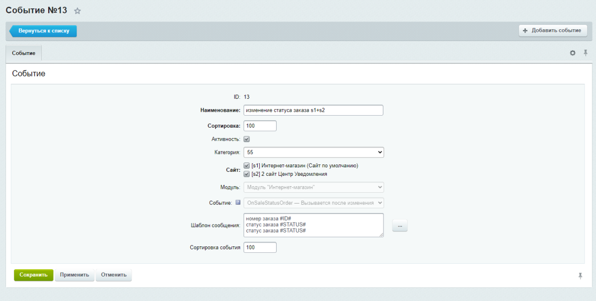Click the pin icon beside the gear
Viewport: 596px width, 301px height.
tap(585, 53)
